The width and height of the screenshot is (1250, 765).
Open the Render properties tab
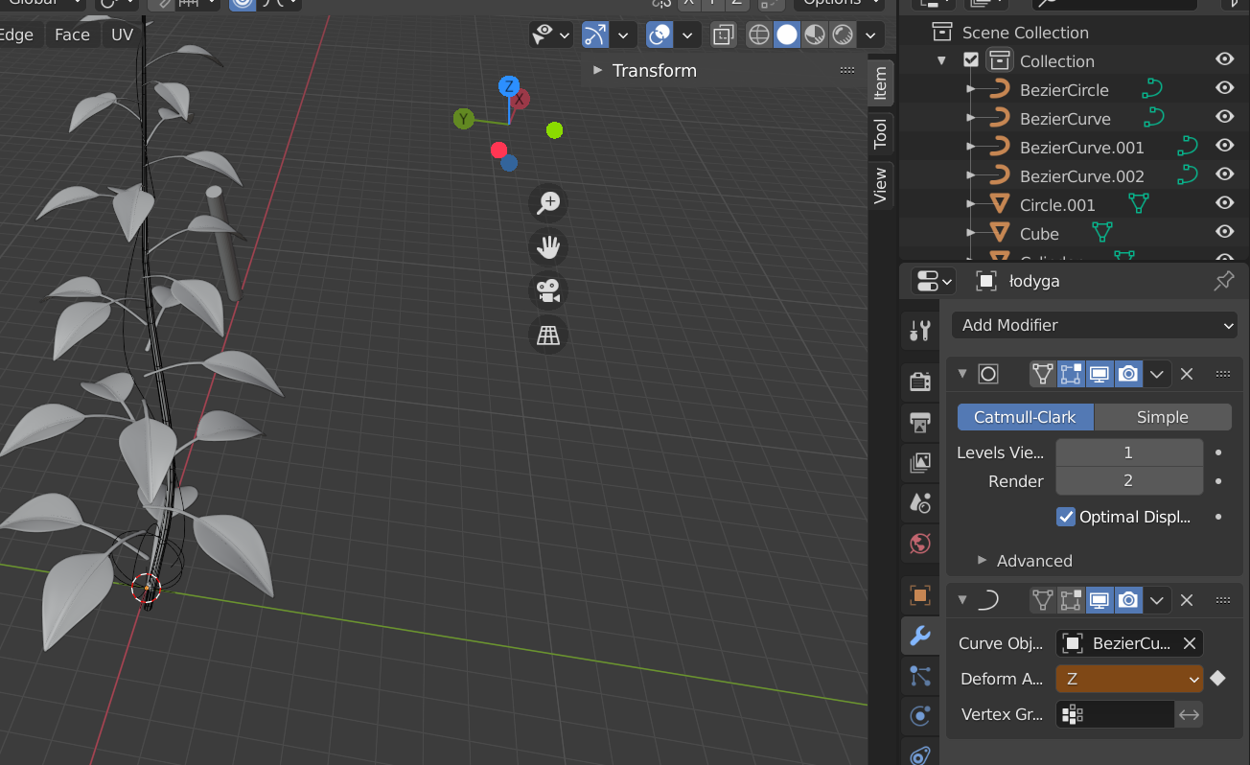point(920,382)
